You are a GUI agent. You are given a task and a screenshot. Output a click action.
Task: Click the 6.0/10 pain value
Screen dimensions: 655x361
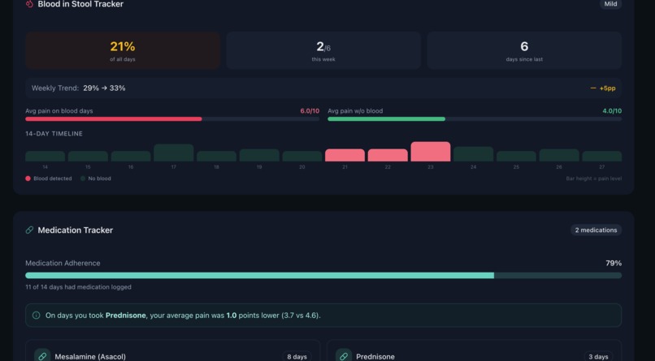(x=310, y=111)
